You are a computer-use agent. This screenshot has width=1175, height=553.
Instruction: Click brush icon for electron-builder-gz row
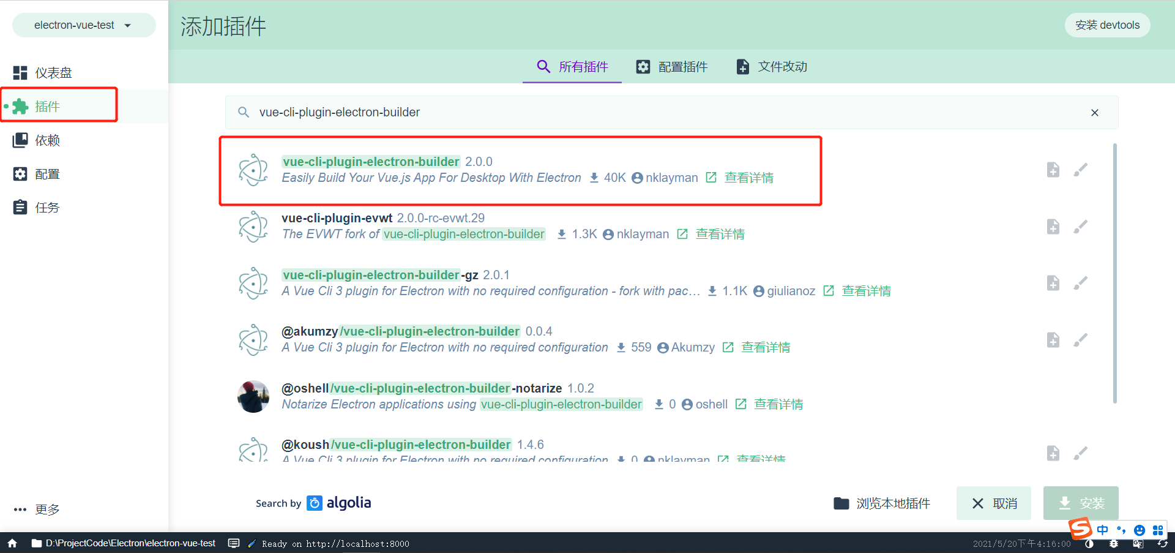pyautogui.click(x=1081, y=283)
